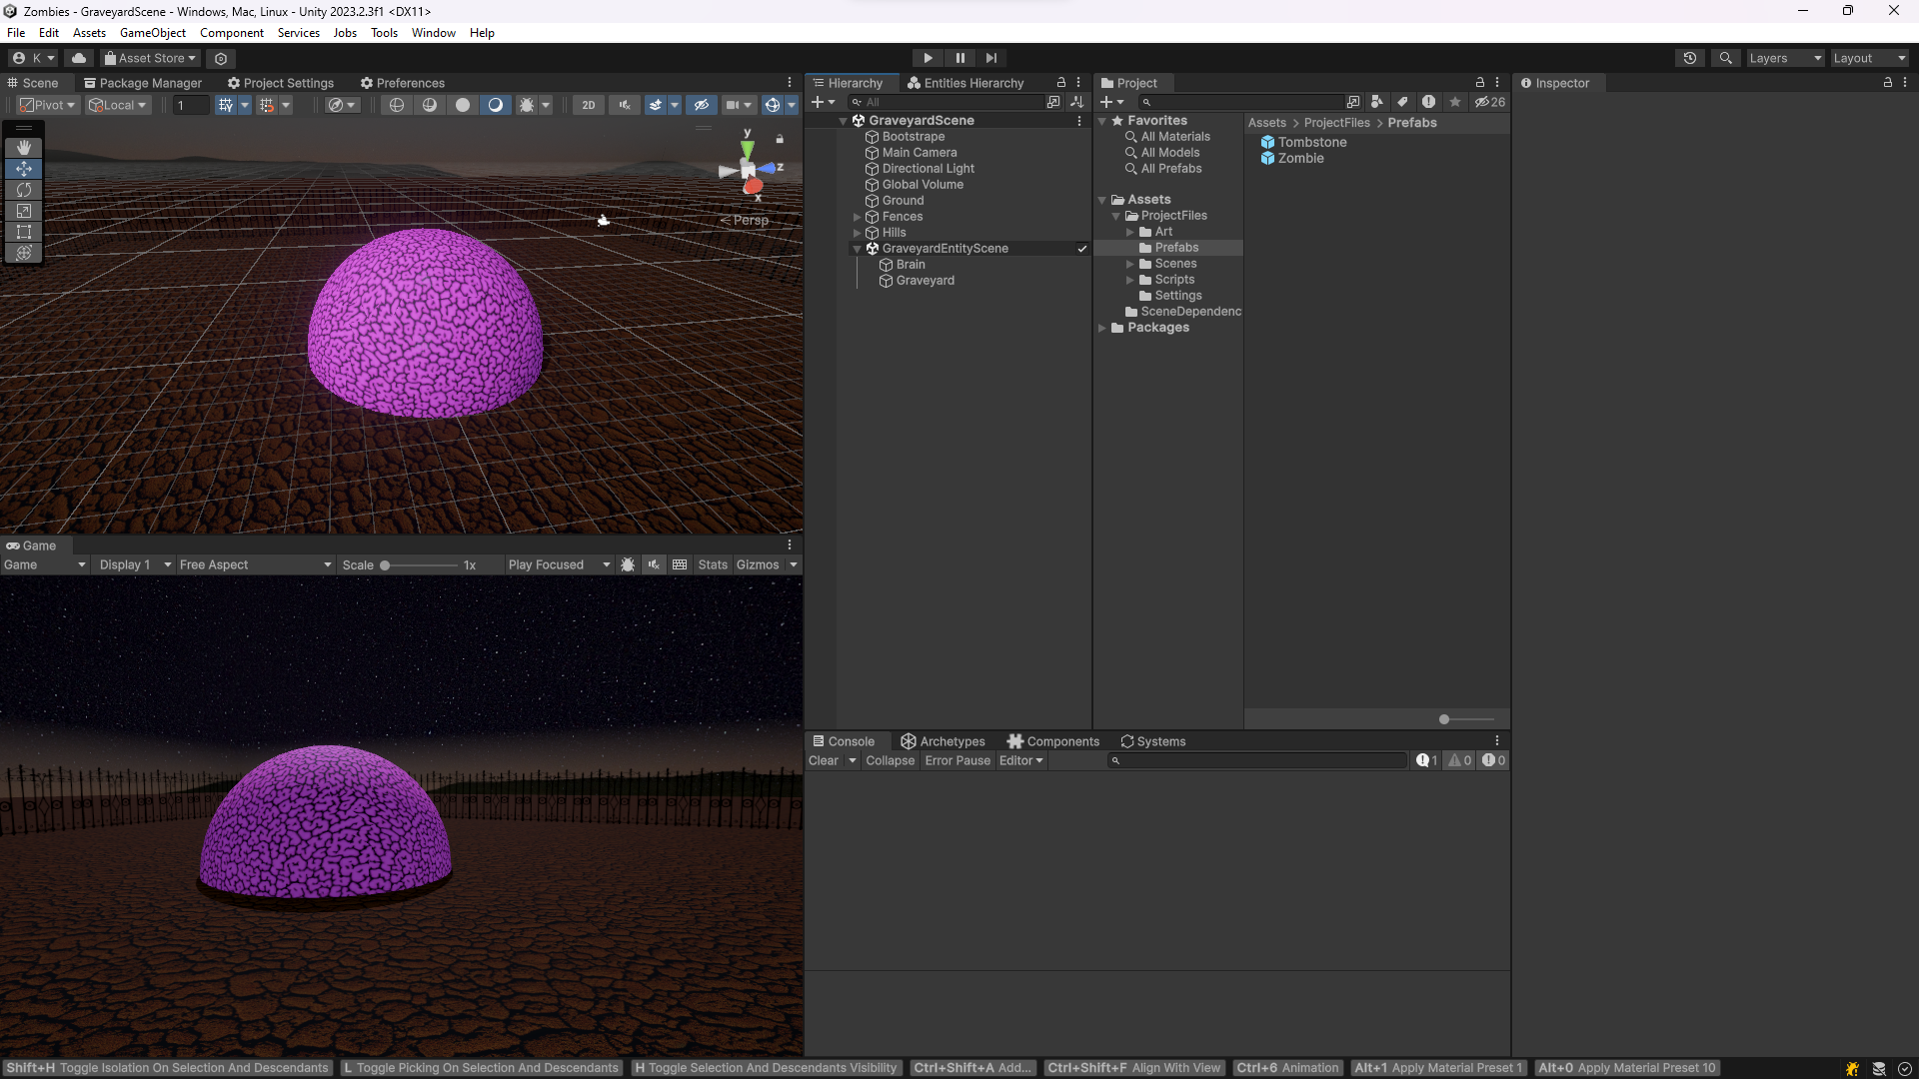Select the Hand view tool

coord(24,148)
